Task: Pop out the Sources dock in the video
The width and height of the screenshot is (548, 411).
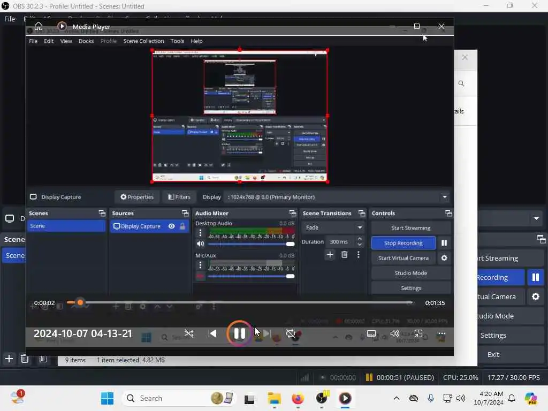Action: 185,213
